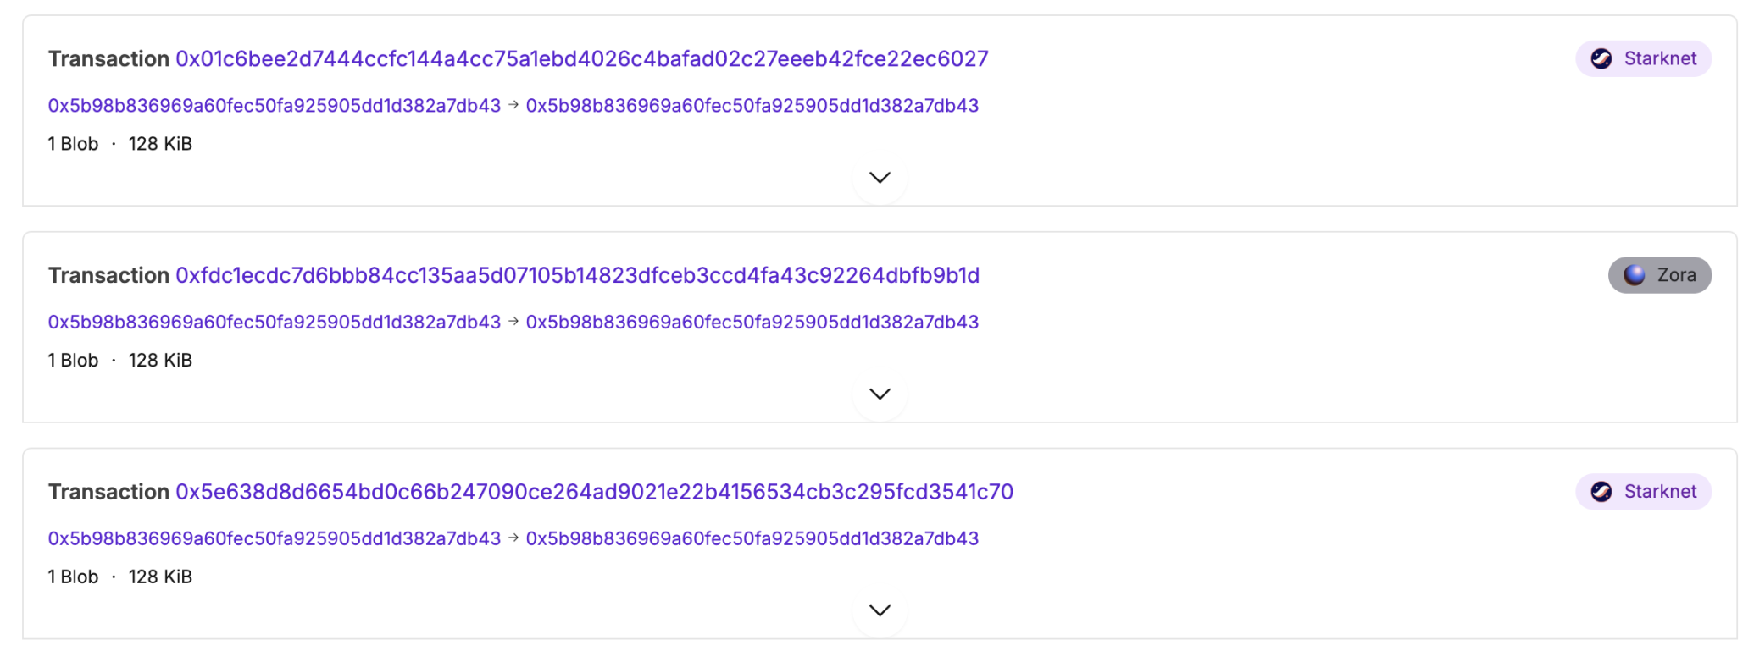Open sender address in the Zora transaction card
Screen dimensions: 1754x651
pyautogui.click(x=274, y=323)
